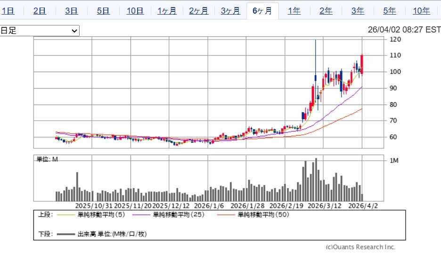Viewport: 441px width, 253px height.
Task: Switch to the 1ヶ月 range
Action: click(167, 11)
